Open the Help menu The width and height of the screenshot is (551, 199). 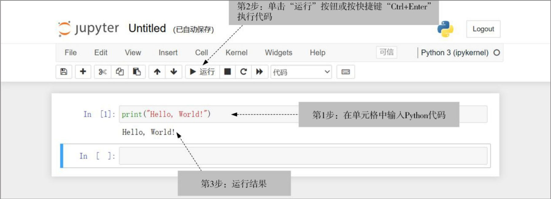318,53
